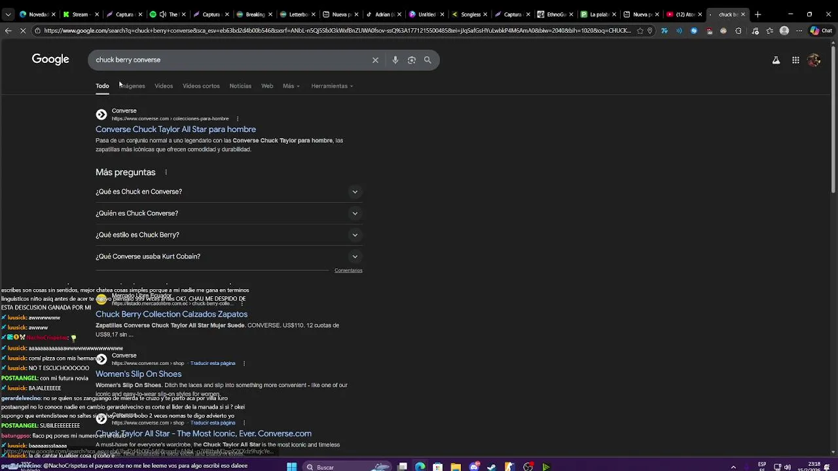Open OBS Studio from the taskbar

pyautogui.click(x=528, y=466)
